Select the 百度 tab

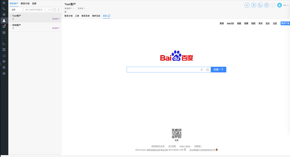click(105, 16)
